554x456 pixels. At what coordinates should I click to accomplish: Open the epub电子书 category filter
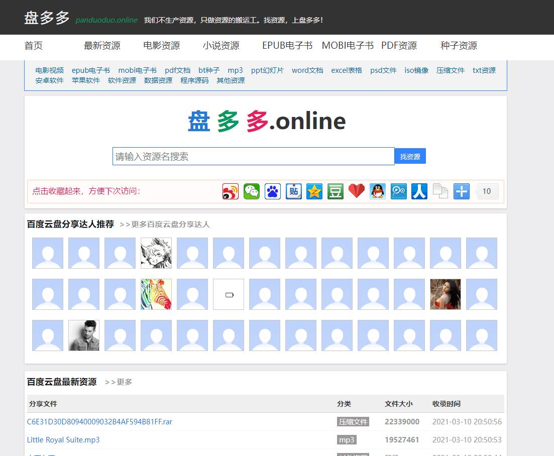(x=90, y=70)
